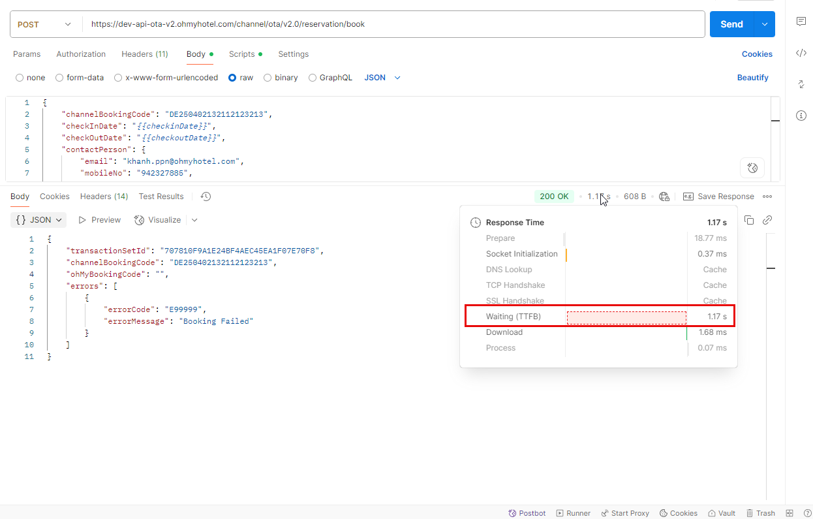This screenshot has height=519, width=813.
Task: Click the Waiting (TTFB) timing bar
Action: [x=626, y=317]
